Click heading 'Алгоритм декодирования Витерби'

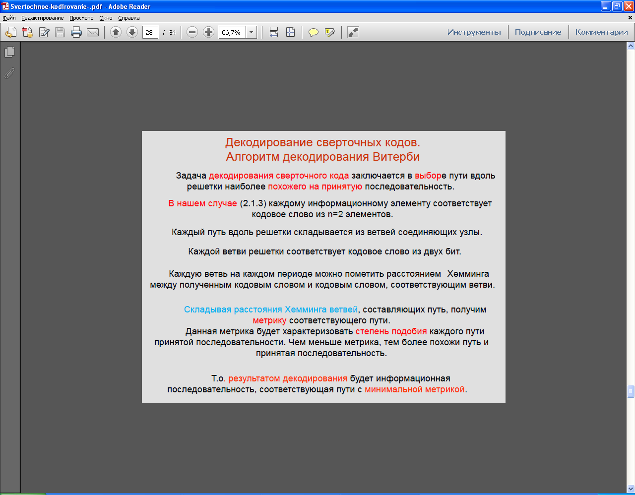323,157
